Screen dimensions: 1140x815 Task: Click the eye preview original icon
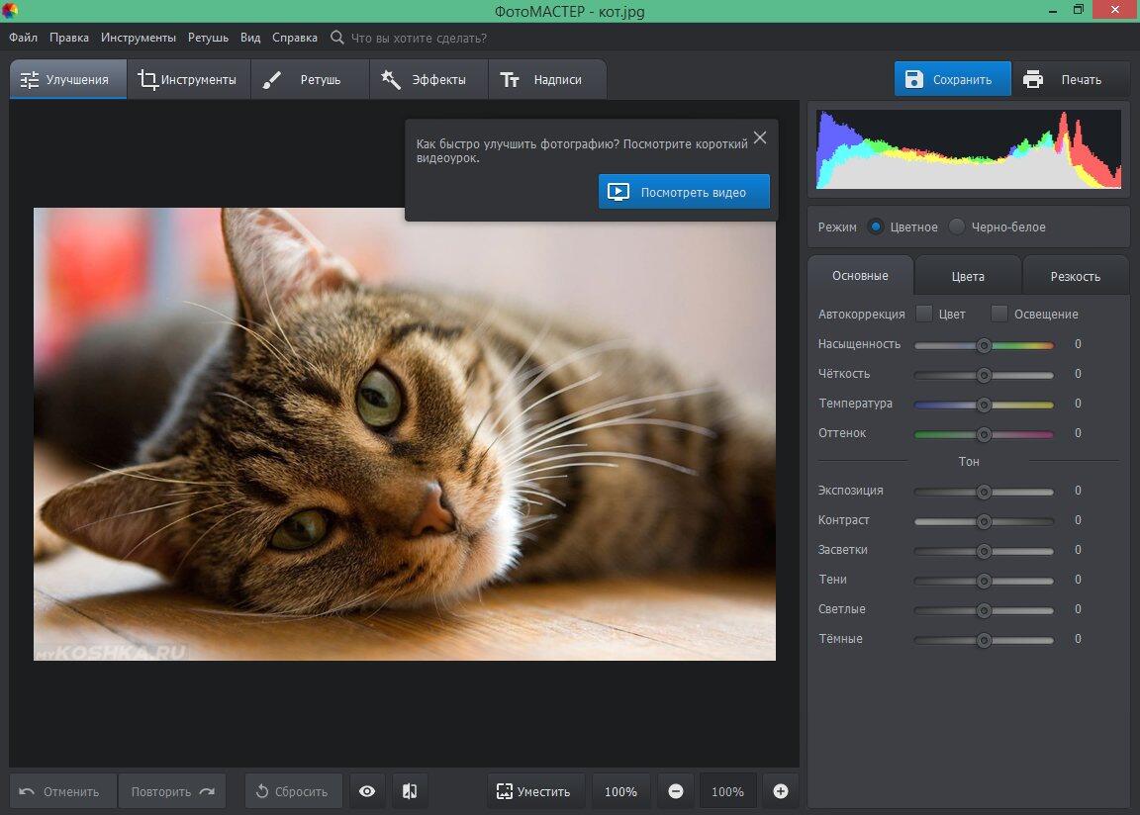point(367,791)
